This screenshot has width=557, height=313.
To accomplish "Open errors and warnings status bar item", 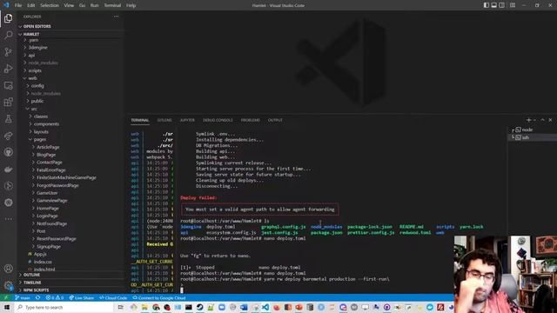I will [54, 297].
